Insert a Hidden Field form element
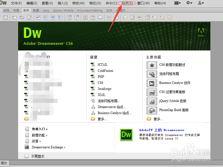The image size is (223, 167). (x=22, y=18)
